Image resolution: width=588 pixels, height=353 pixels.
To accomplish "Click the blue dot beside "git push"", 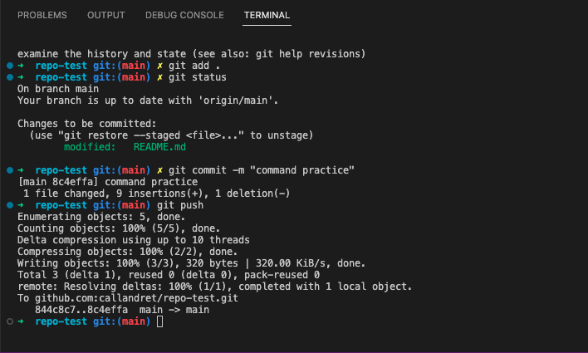I will pos(9,204).
